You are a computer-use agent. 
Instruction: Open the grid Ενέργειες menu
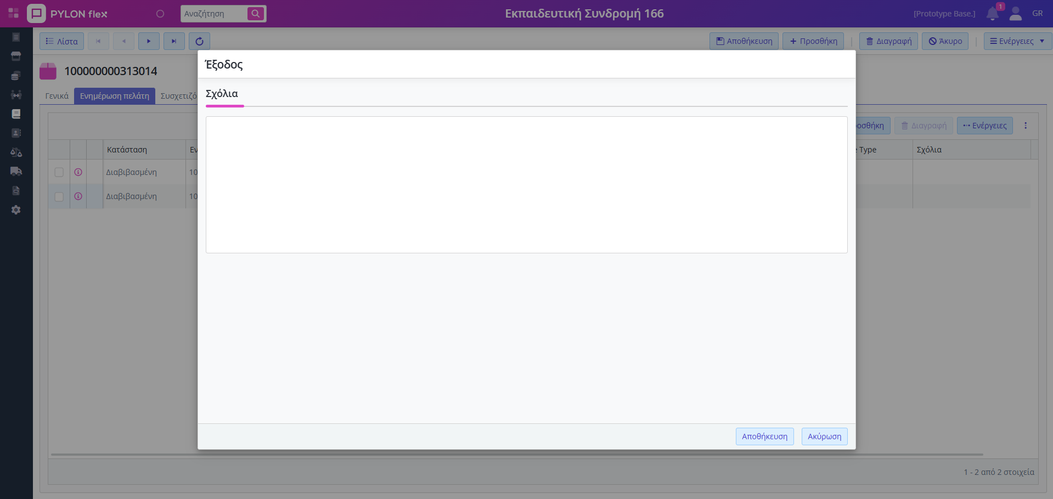(984, 126)
